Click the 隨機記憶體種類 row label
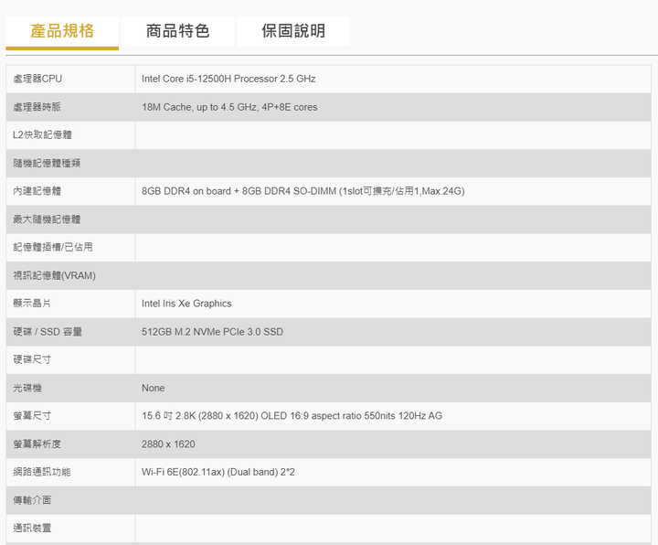Screen dimensions: 658x545 pyautogui.click(x=47, y=164)
